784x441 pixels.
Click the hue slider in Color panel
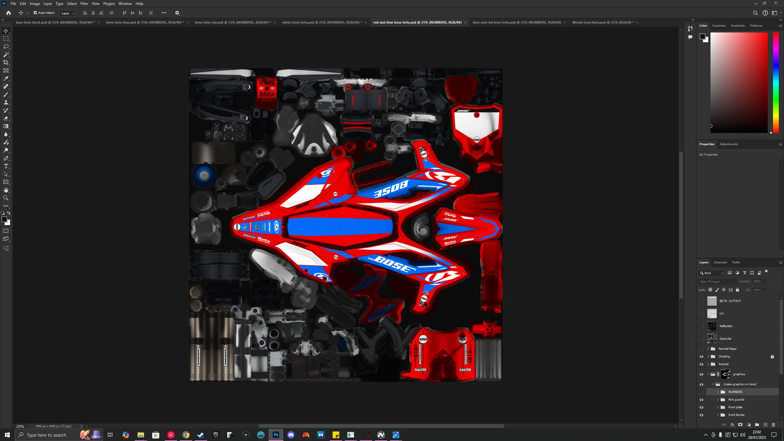point(776,82)
